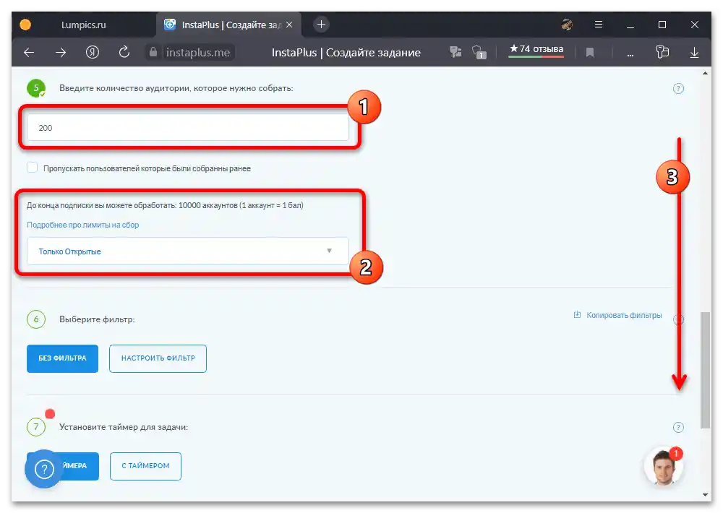The image size is (723, 513).
Task: Click the green step 5 number badge
Action: (36, 88)
